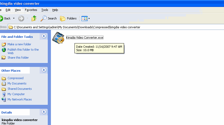The width and height of the screenshot is (224, 125).
Task: Open the View menu
Action: (x=18, y=10)
